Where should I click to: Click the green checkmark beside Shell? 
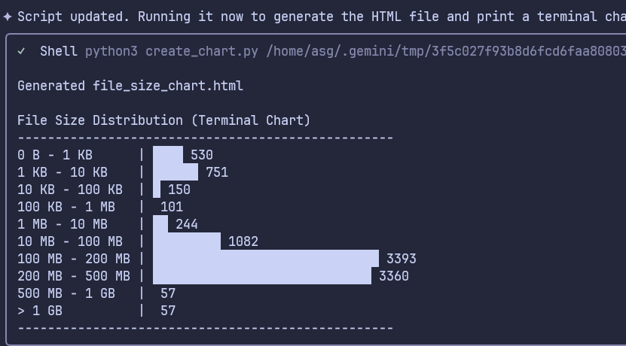coord(22,51)
